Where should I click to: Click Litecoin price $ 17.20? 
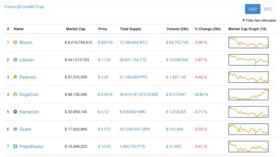(x=104, y=60)
